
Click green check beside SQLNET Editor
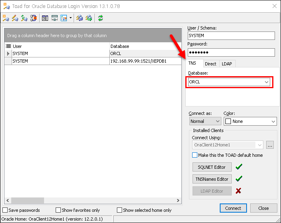(x=239, y=167)
